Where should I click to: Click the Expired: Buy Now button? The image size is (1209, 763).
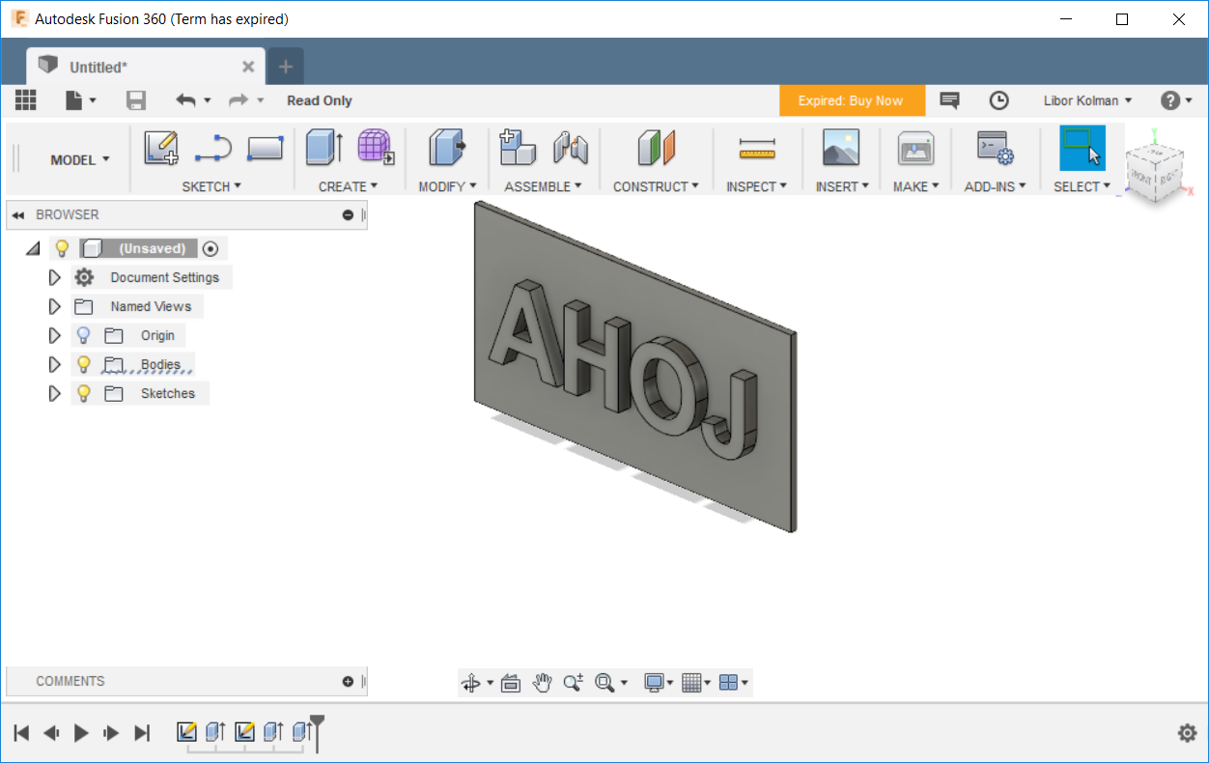[x=851, y=100]
